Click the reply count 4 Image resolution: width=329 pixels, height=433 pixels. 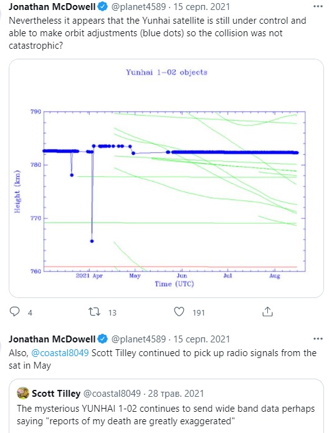tap(30, 312)
